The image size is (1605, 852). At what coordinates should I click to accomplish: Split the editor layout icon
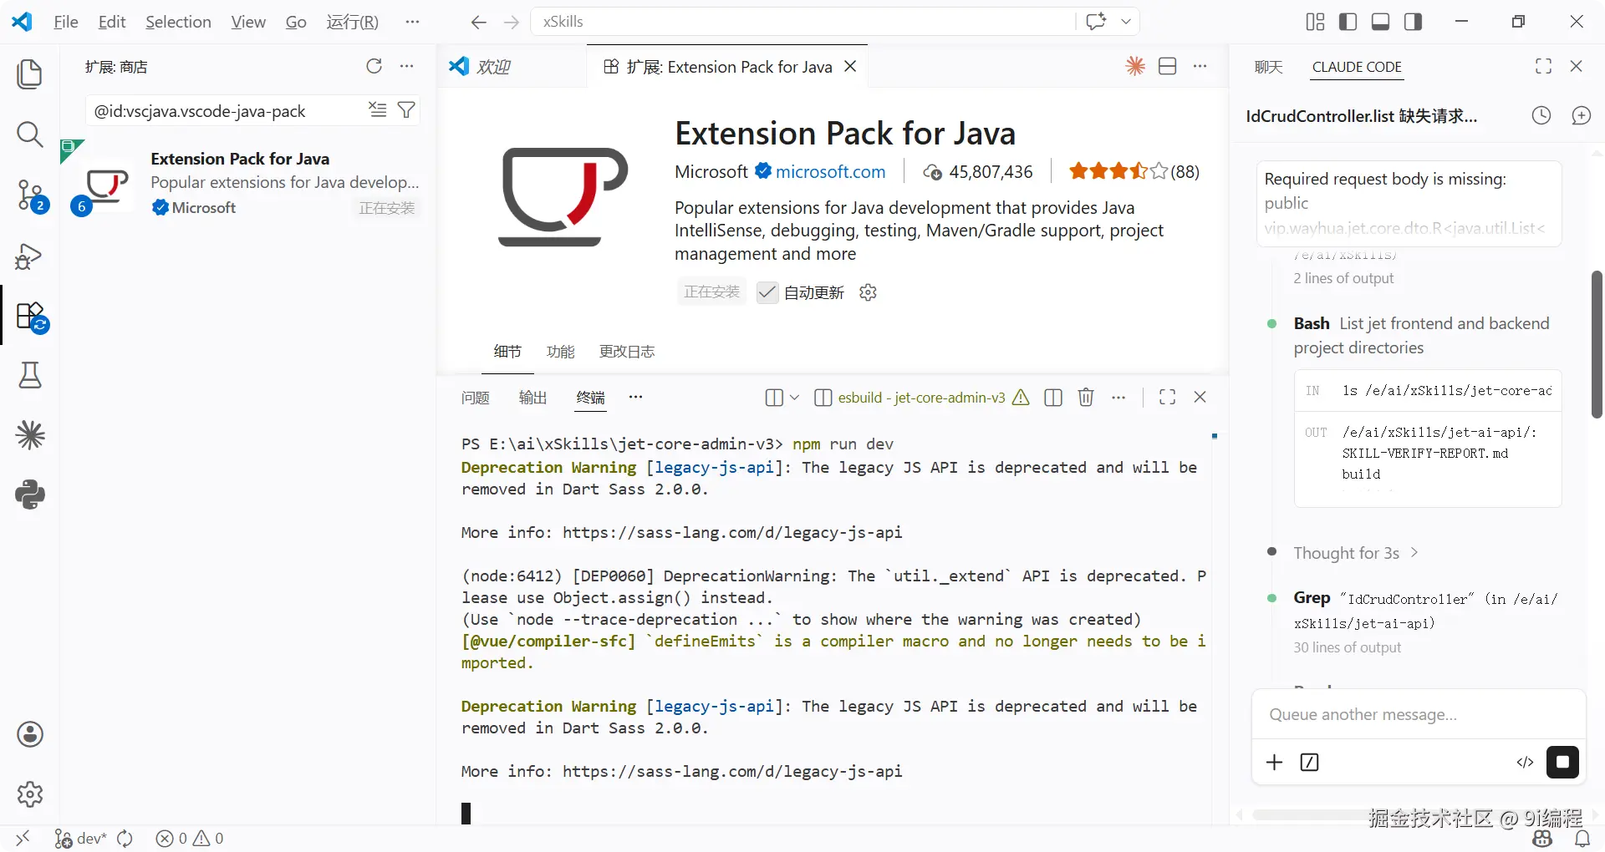click(1168, 66)
